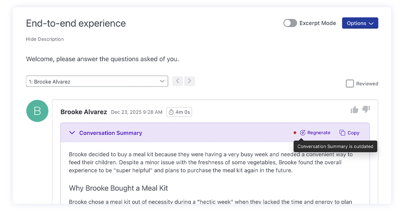Click the stopwatch duration icon

coord(171,112)
